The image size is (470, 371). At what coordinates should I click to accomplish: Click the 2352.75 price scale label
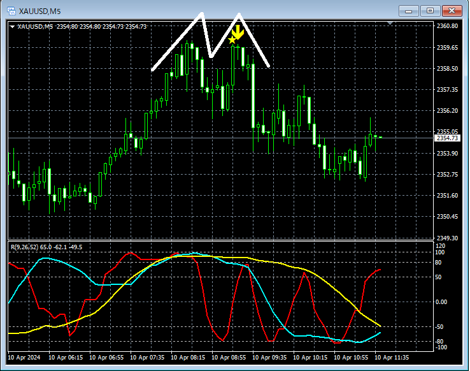pyautogui.click(x=447, y=174)
